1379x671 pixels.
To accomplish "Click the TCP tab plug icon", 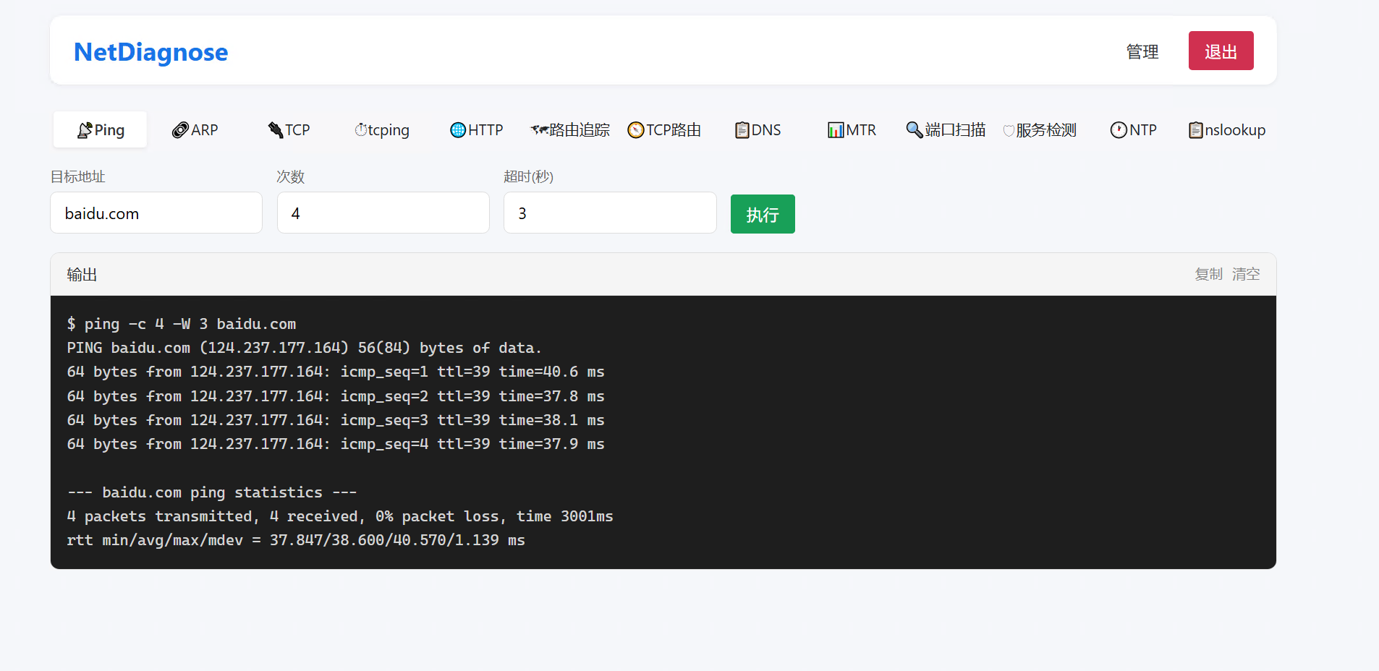I will click(x=276, y=130).
